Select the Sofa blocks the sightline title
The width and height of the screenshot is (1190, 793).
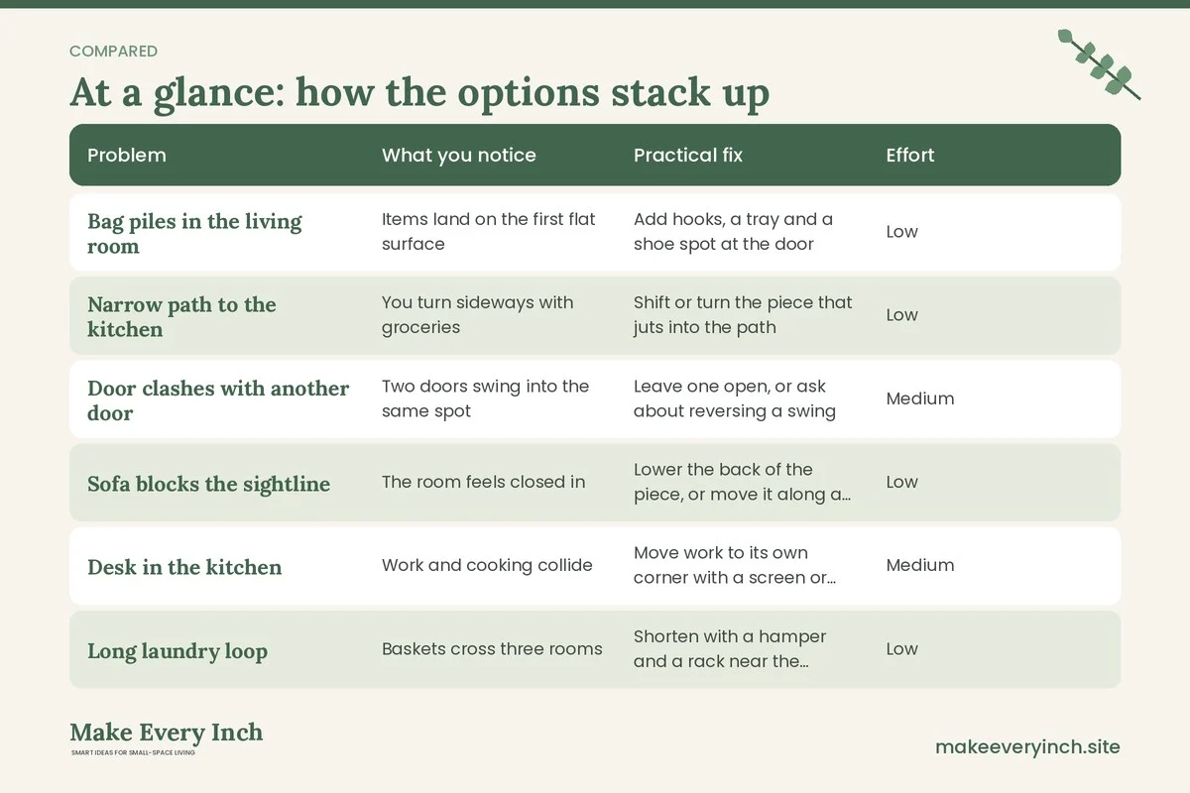click(x=208, y=484)
